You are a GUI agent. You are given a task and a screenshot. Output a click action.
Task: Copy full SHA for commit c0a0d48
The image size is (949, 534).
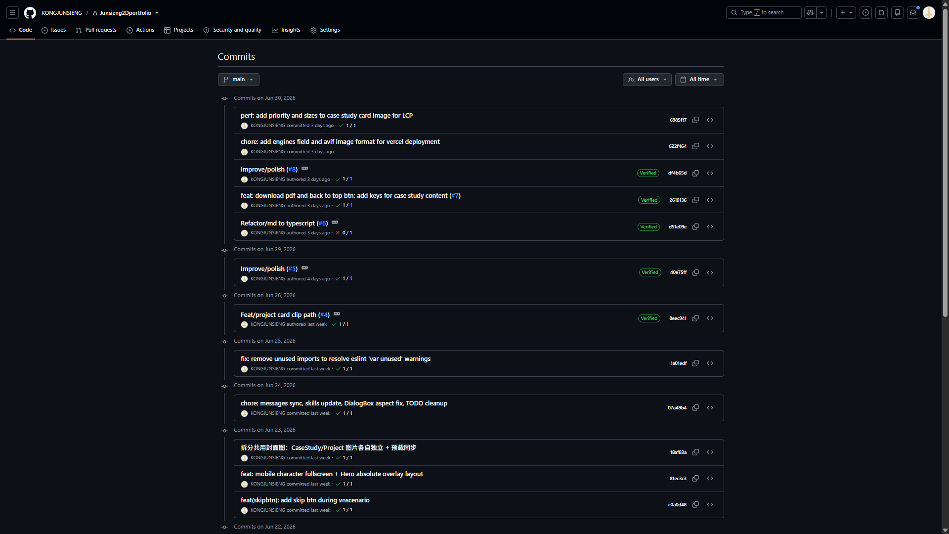(695, 505)
